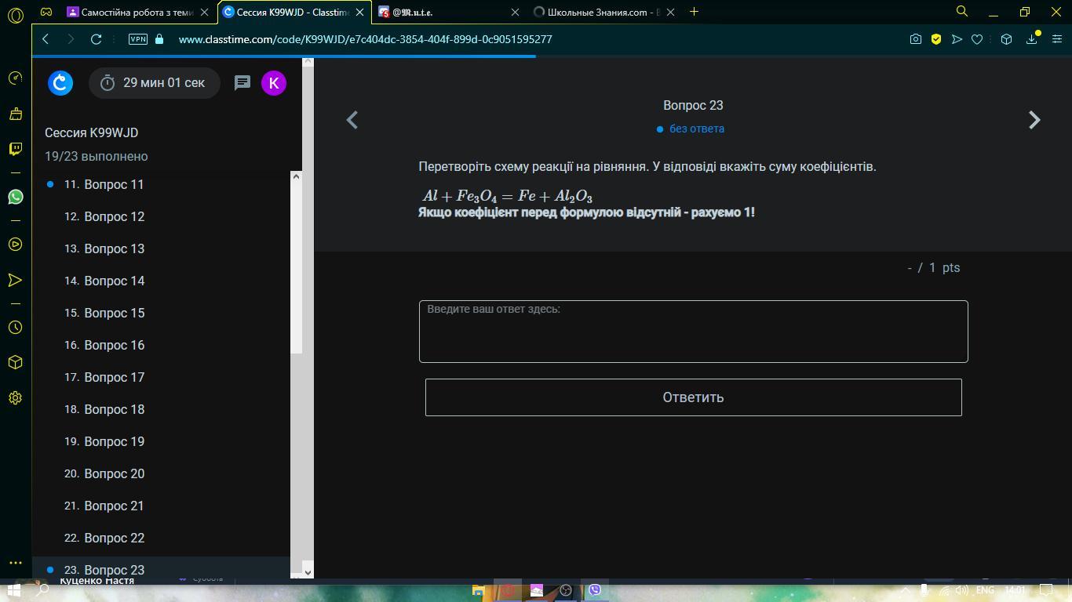Image resolution: width=1072 pixels, height=602 pixels.
Task: Click the Classtime logo icon
Action: pyautogui.click(x=60, y=83)
